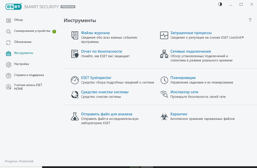The image size is (257, 168).
Task: Click the Отправить файл для анализа link
Action: [x=107, y=114]
